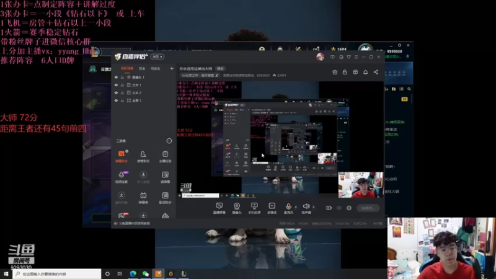Image resolution: width=496 pixels, height=279 pixels.
Task: Toggle the lock on the 文本 2 source
Action: click(122, 92)
